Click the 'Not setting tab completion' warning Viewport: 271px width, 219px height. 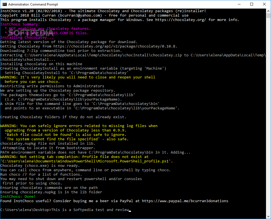tap(74, 157)
